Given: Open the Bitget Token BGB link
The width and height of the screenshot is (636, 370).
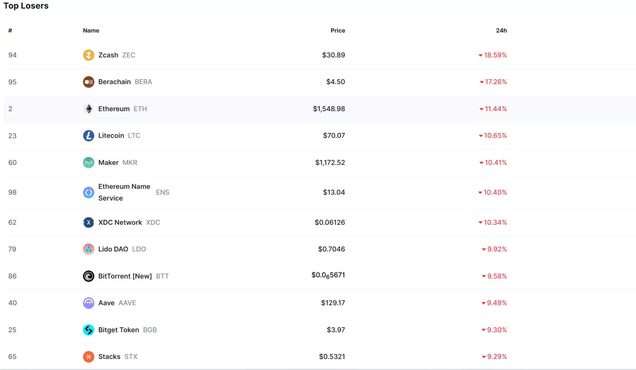Looking at the screenshot, I should click(119, 330).
